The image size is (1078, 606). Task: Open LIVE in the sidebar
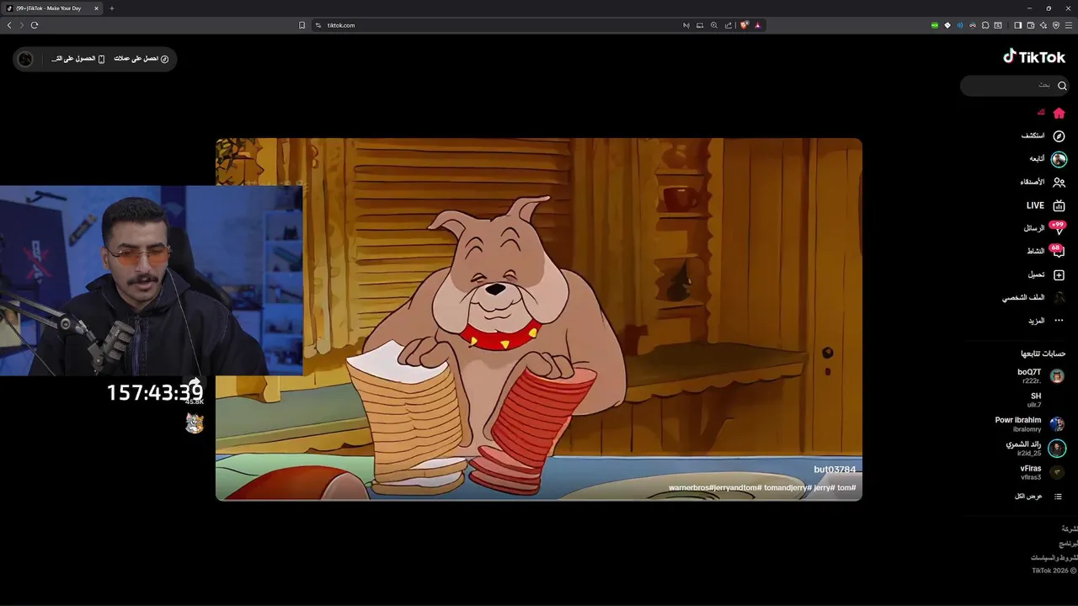[1045, 205]
